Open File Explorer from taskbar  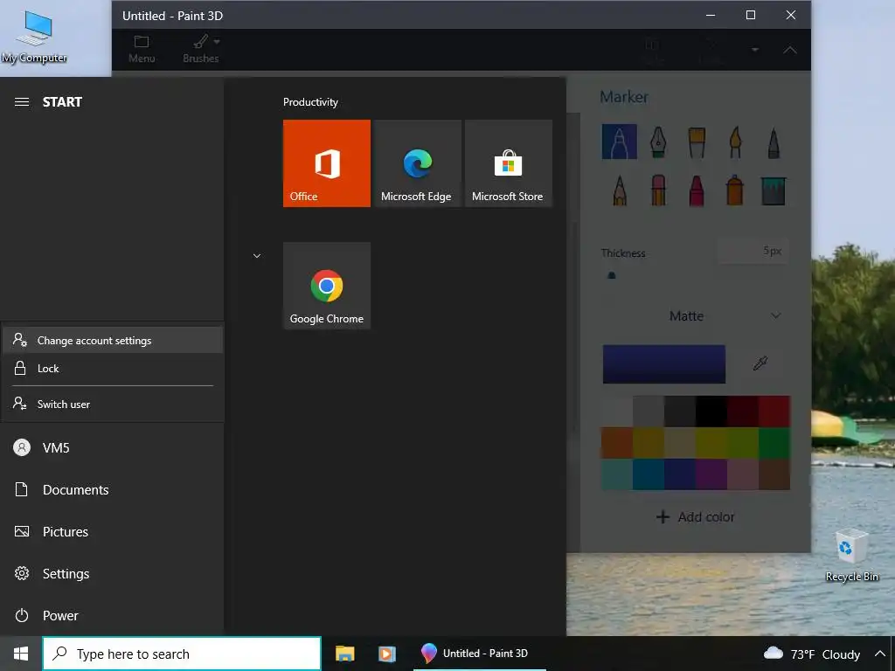(x=344, y=654)
